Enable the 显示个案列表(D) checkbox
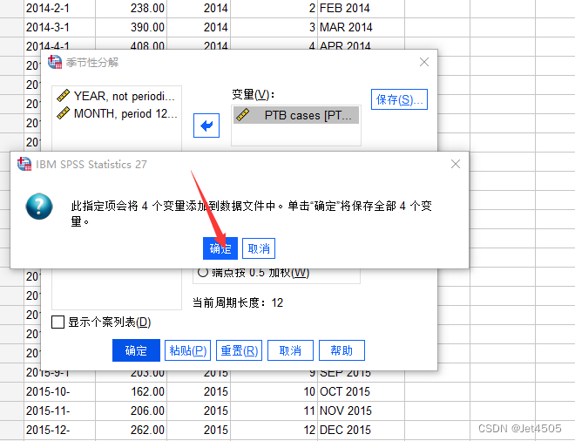Viewport: 575px width, 441px height. click(x=58, y=322)
